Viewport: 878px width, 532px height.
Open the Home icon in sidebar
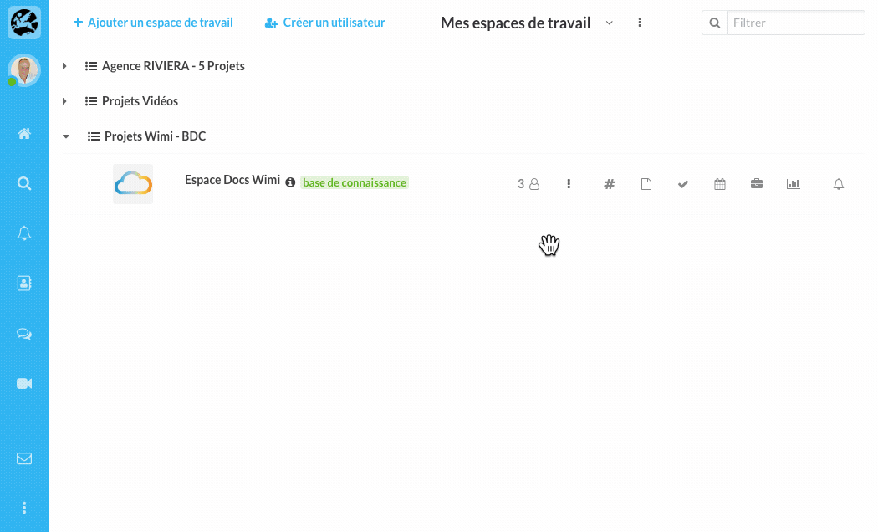click(24, 134)
